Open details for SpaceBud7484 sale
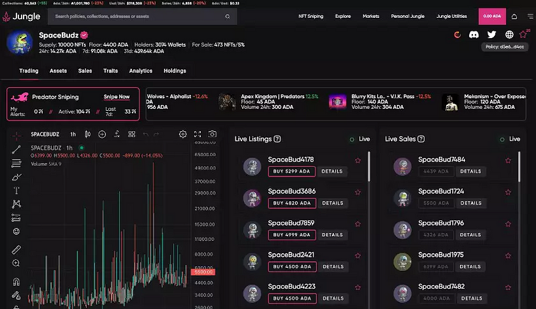The height and width of the screenshot is (309, 536). (x=470, y=171)
